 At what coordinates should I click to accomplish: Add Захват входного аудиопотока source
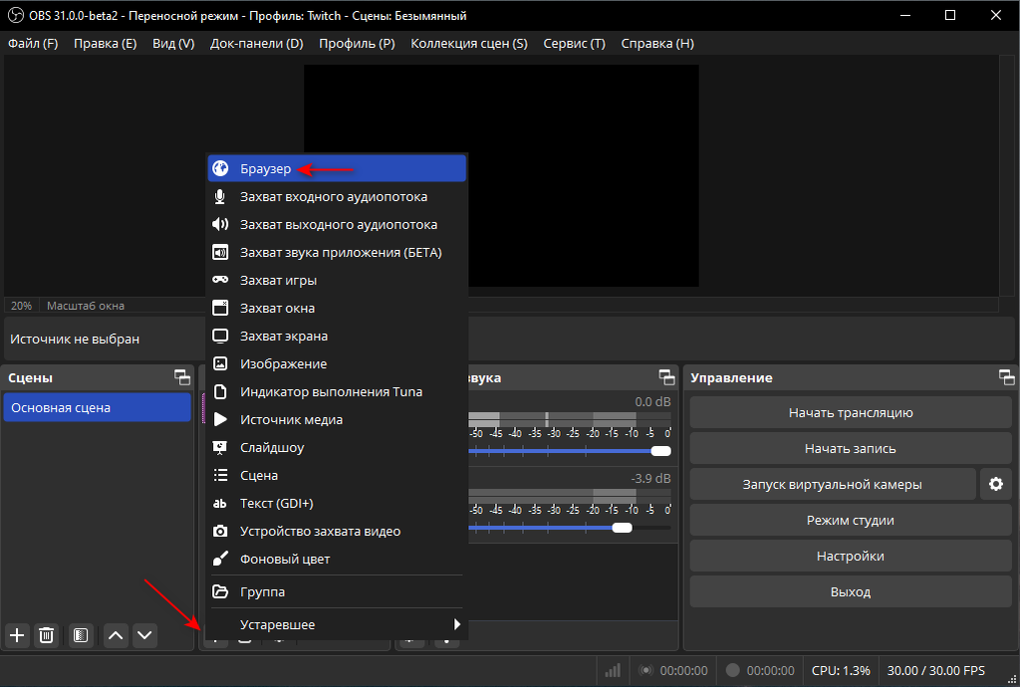pyautogui.click(x=337, y=196)
